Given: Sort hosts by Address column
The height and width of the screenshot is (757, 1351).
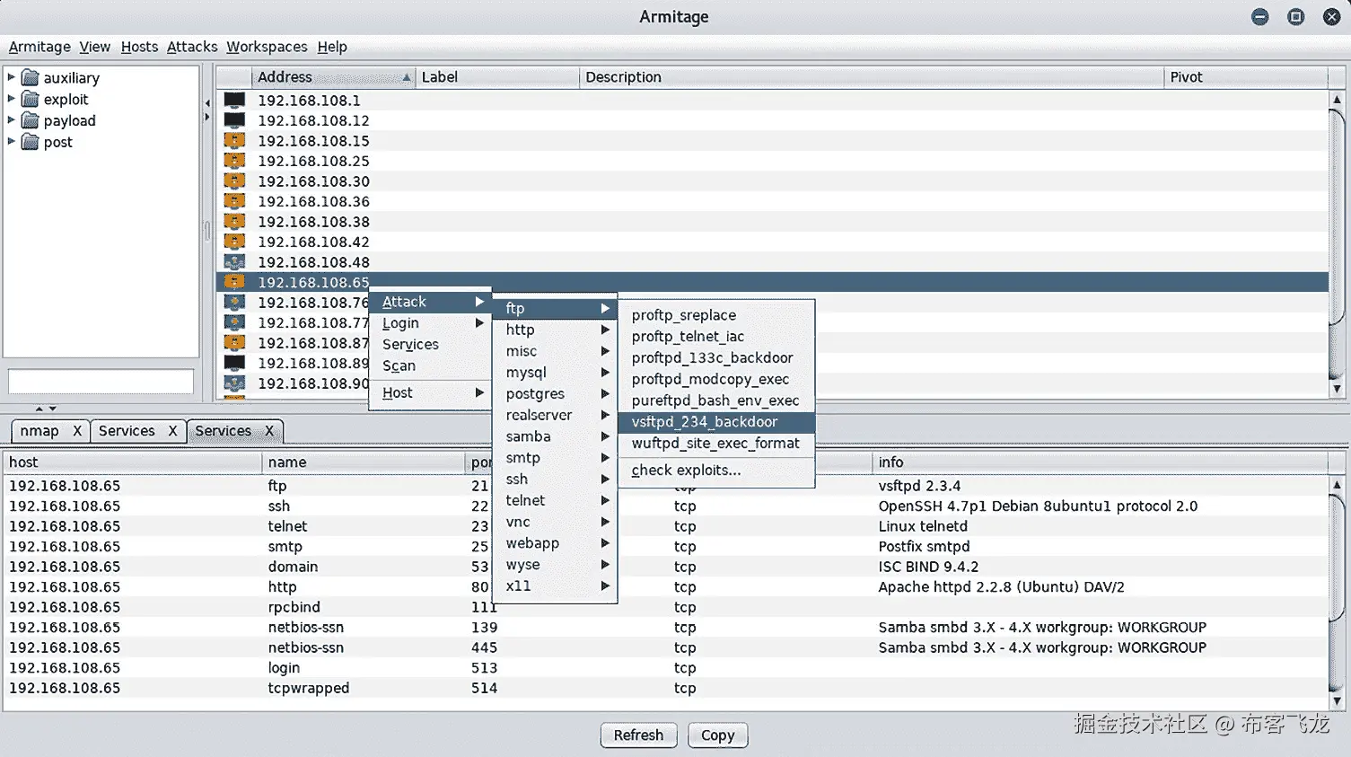Looking at the screenshot, I should pyautogui.click(x=333, y=77).
